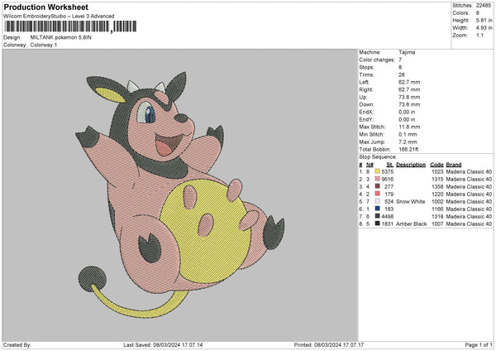496x351 pixels.
Task: Select the Width value '4.93 in'
Action: (484, 28)
